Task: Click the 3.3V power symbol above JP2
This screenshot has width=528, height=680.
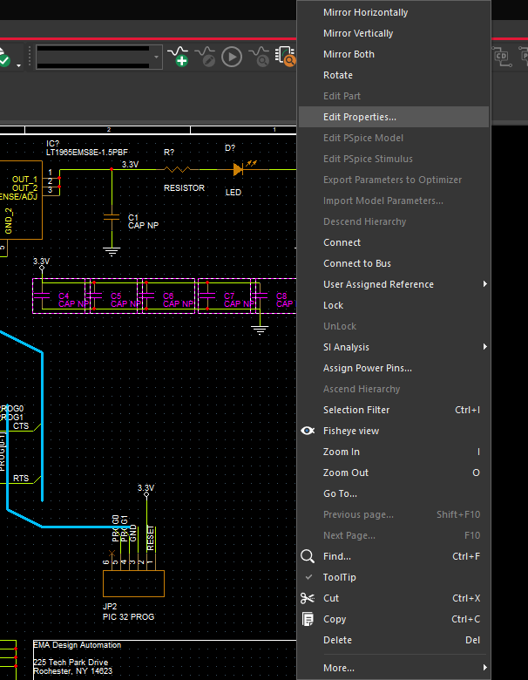Action: [x=146, y=491]
